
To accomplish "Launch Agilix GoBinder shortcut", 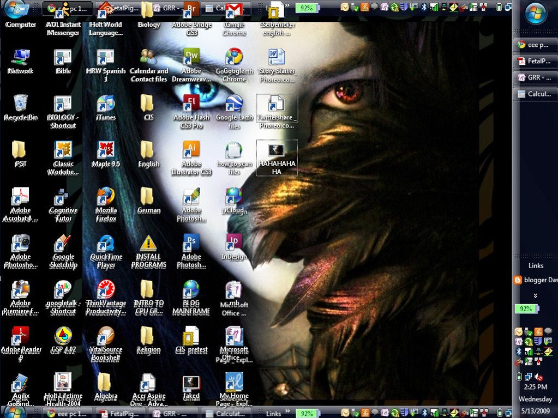I will [x=20, y=390].
